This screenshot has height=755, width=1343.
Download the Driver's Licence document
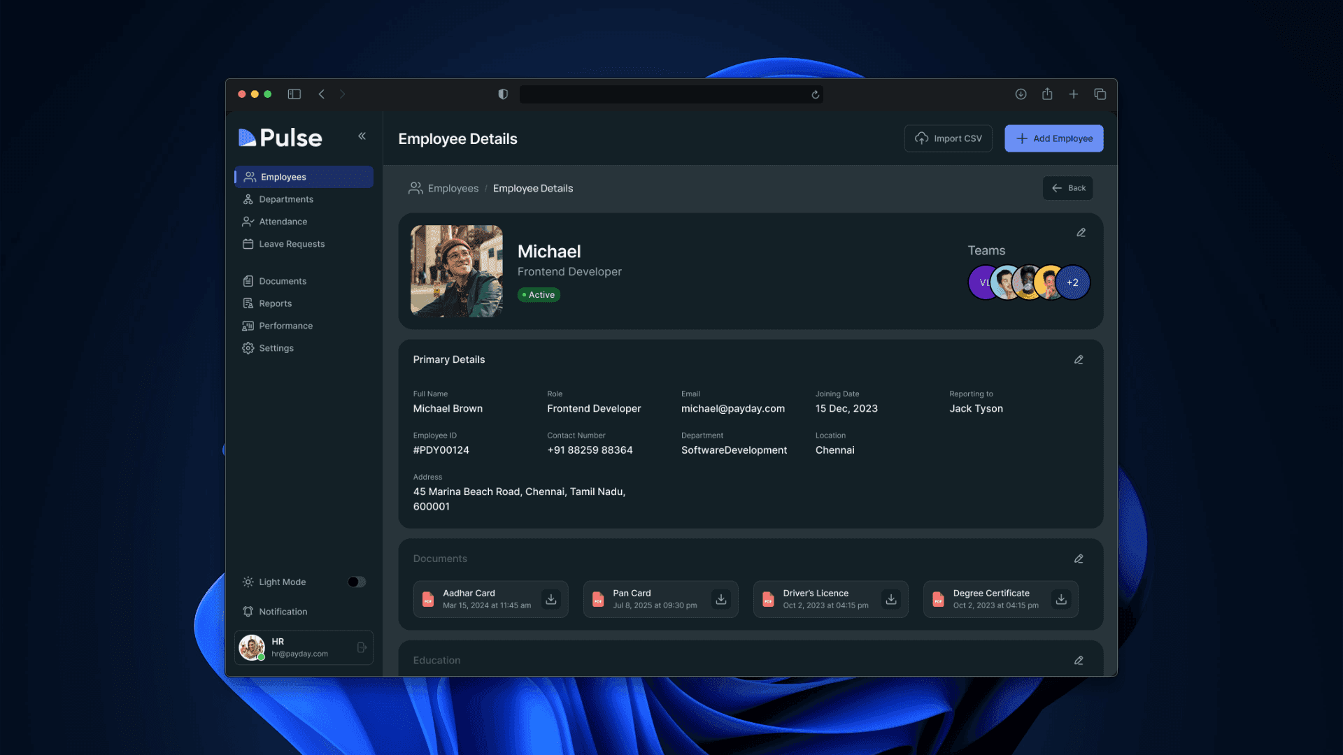[891, 599]
